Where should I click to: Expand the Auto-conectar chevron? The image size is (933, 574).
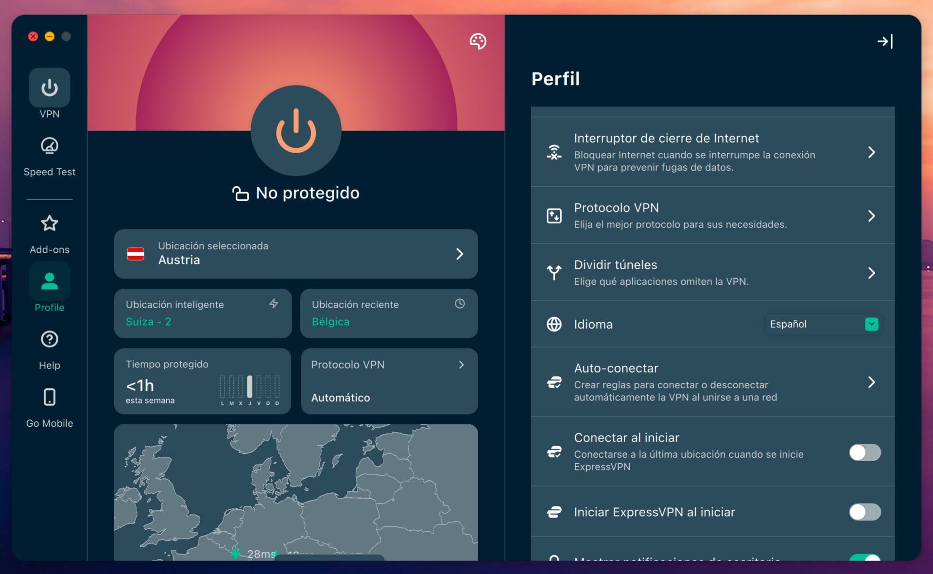point(871,383)
